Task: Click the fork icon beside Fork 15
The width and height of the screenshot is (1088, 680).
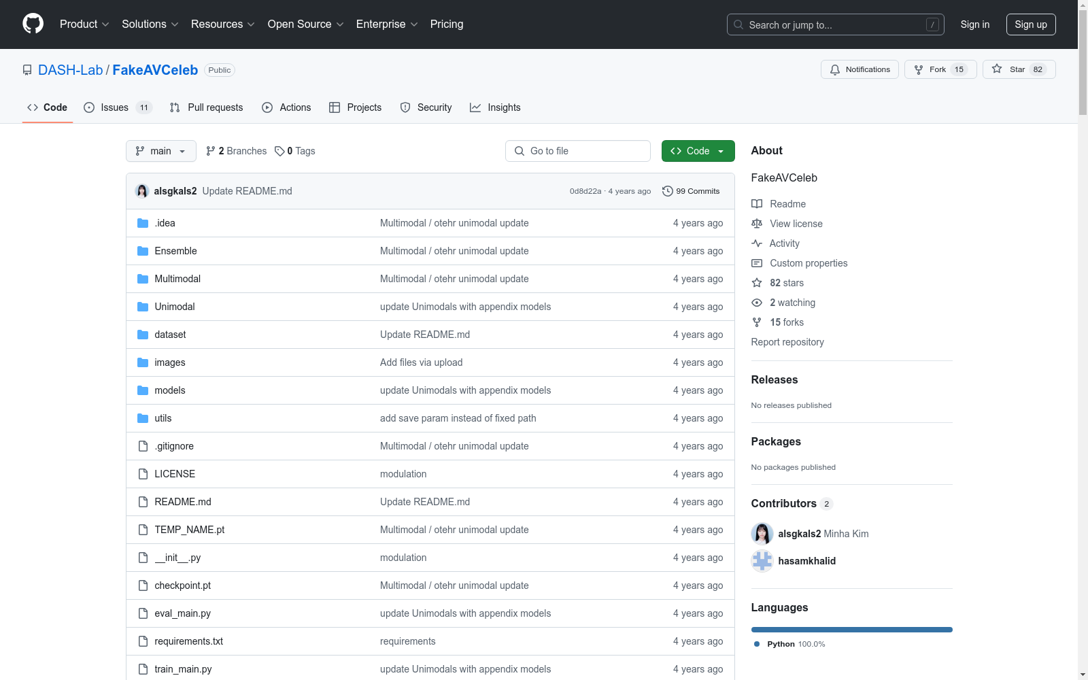Action: point(919,69)
